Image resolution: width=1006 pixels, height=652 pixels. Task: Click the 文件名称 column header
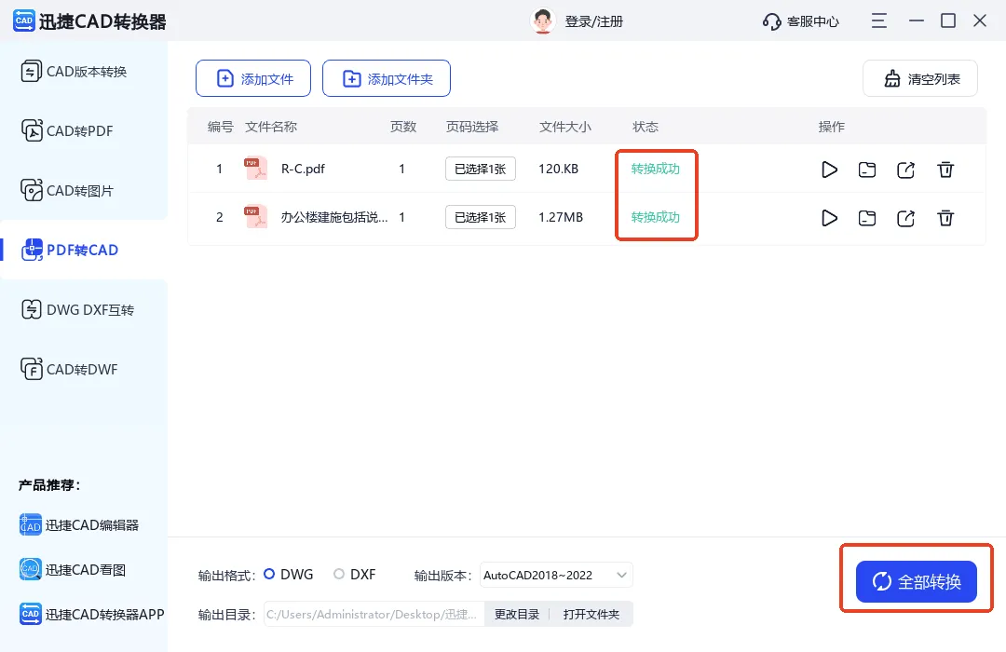pos(271,127)
